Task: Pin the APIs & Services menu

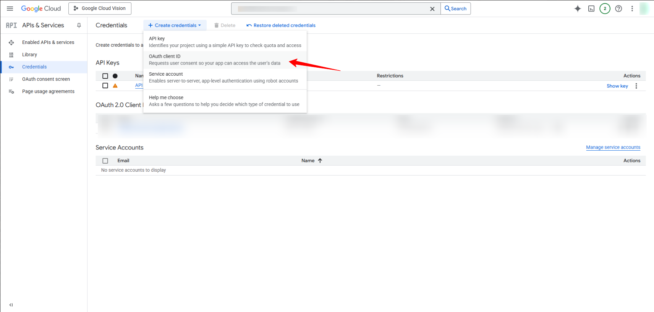Action: point(79,25)
